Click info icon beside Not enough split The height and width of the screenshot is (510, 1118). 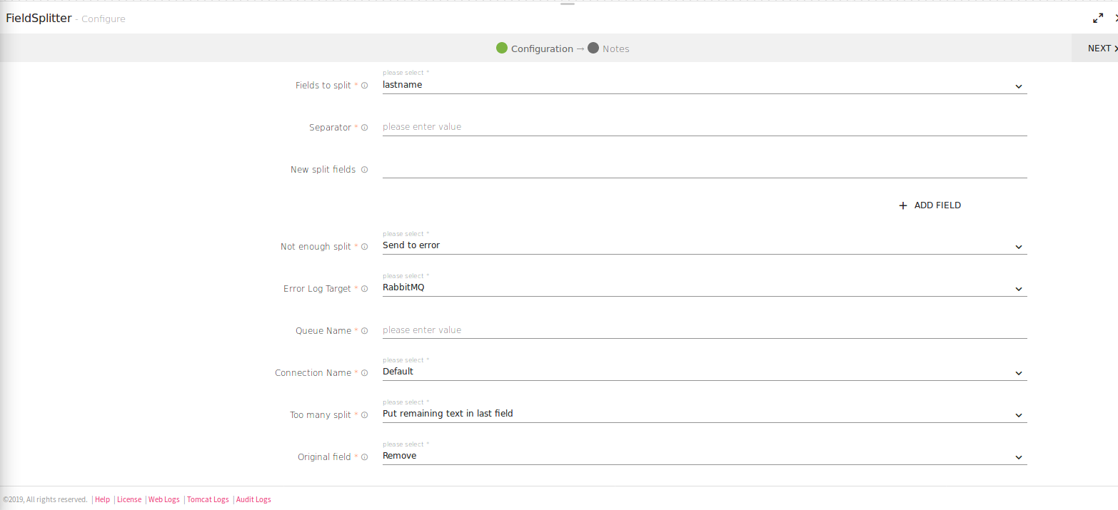pos(364,247)
